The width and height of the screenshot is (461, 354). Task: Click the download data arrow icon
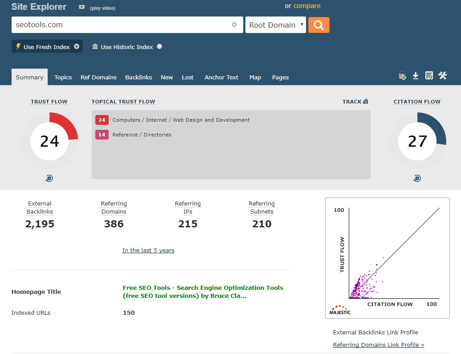[416, 76]
